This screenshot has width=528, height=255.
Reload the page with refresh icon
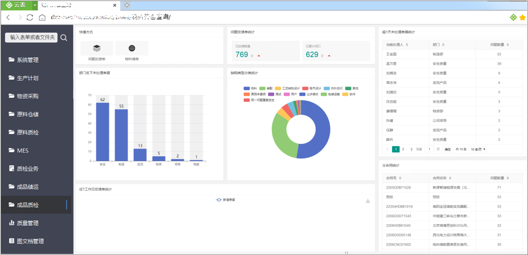click(30, 17)
